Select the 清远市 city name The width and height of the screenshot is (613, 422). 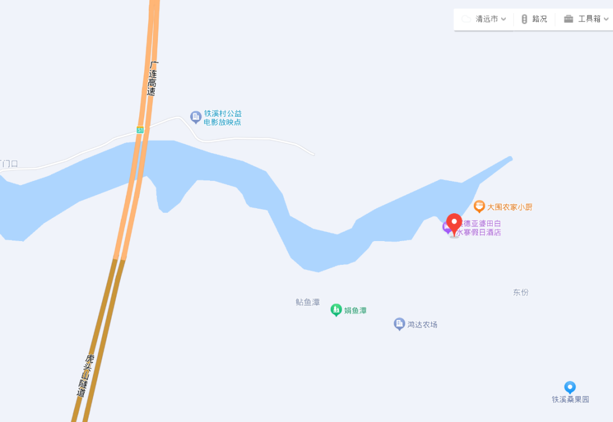(x=487, y=19)
